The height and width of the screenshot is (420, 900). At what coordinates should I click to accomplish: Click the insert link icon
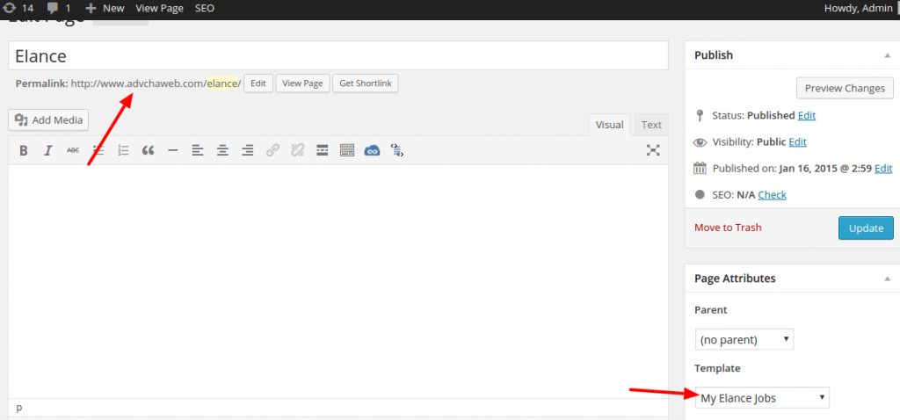point(272,150)
